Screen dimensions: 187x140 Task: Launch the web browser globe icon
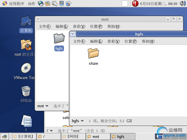pos(41,3)
